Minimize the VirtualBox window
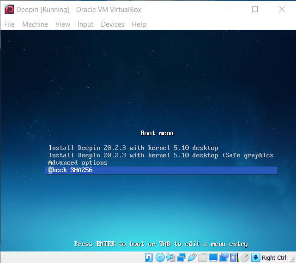The width and height of the screenshot is (296, 263). (228, 9)
